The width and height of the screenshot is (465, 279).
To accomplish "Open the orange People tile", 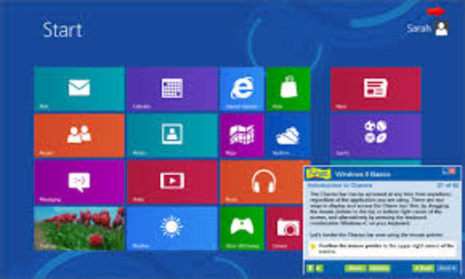I will tap(79, 135).
